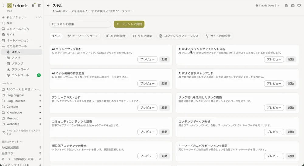The width and height of the screenshot is (304, 166).
Task: Click the Letaido logo icon
Action: coord(9,5)
